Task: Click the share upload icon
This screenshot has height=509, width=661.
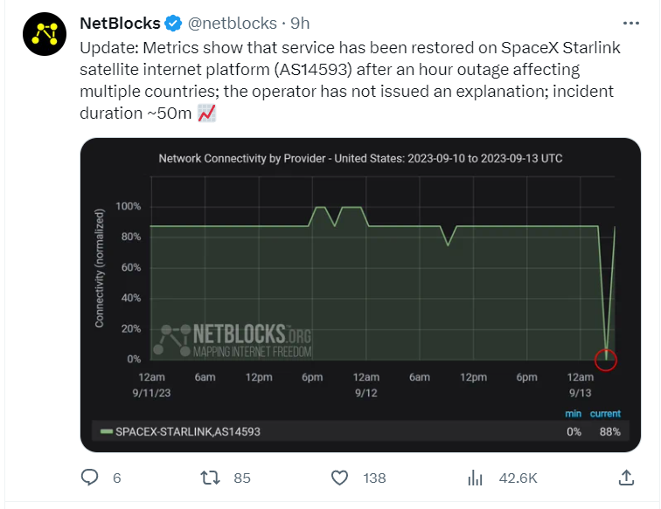Action: [x=626, y=478]
